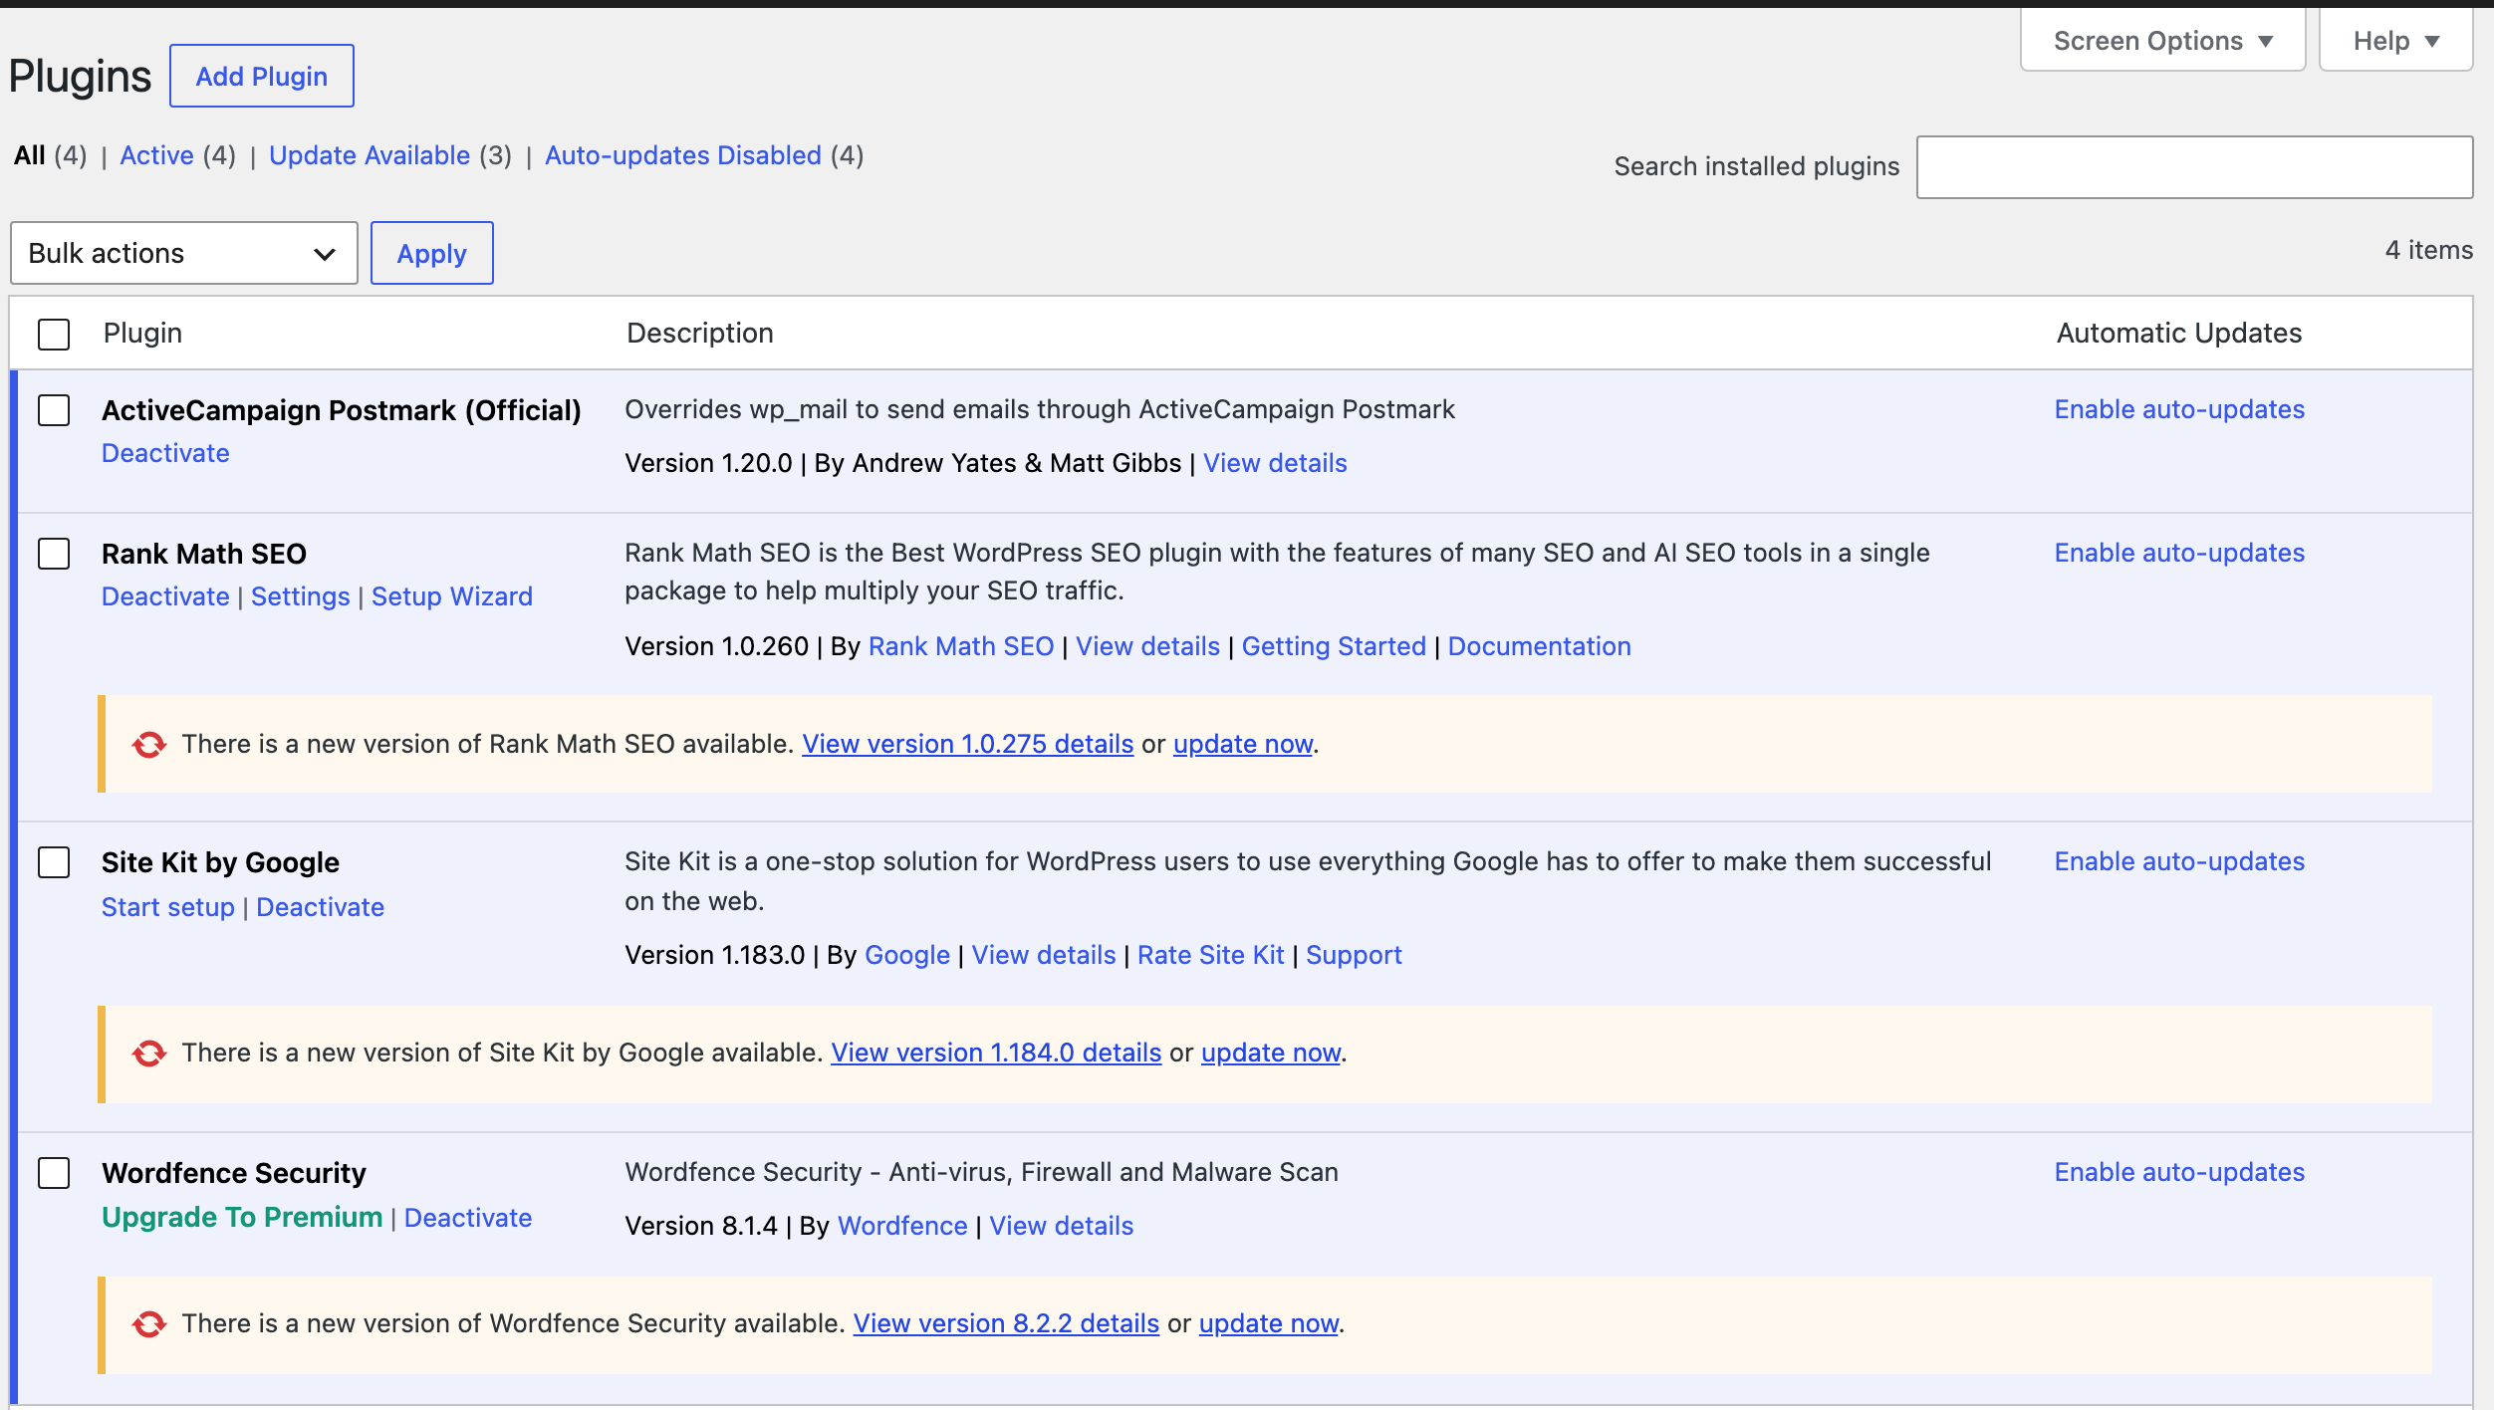Image resolution: width=2494 pixels, height=1410 pixels.
Task: Select the Rank Math SEO row checkbox
Action: 54,554
